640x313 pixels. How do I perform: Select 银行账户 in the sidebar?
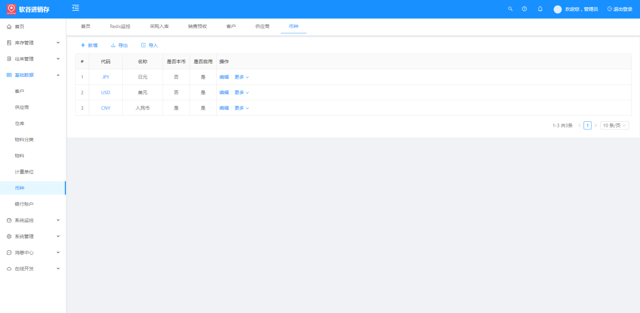[24, 204]
